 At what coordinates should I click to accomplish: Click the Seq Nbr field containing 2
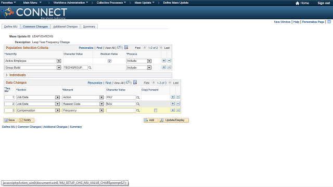point(9,104)
